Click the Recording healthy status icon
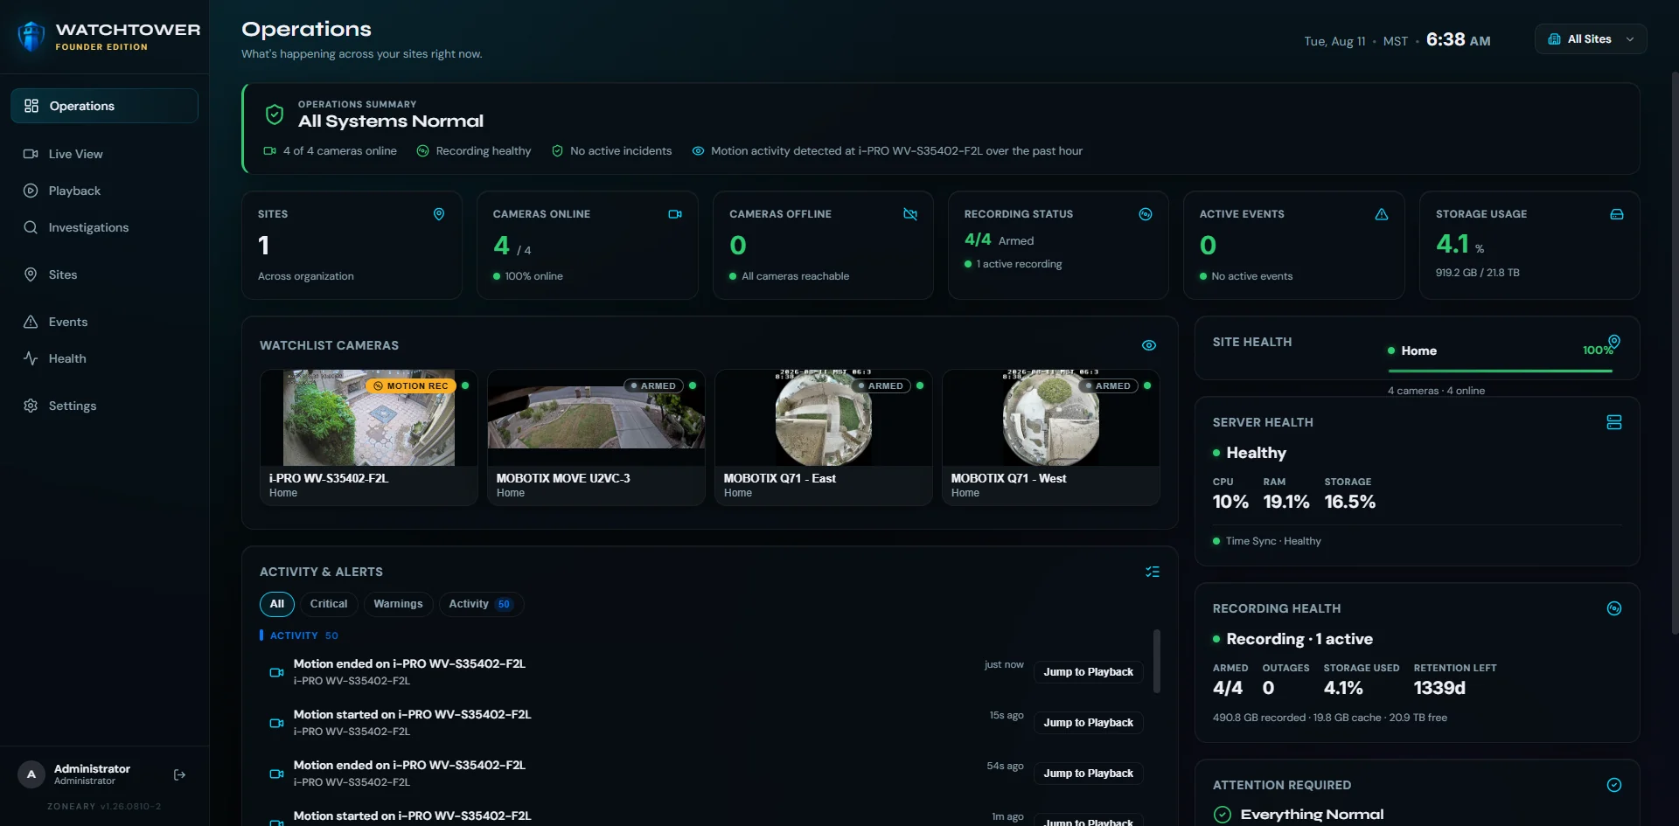Screen dimensions: 1679x826 pos(422,151)
